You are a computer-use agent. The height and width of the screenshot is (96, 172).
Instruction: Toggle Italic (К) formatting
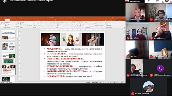pos(30,25)
